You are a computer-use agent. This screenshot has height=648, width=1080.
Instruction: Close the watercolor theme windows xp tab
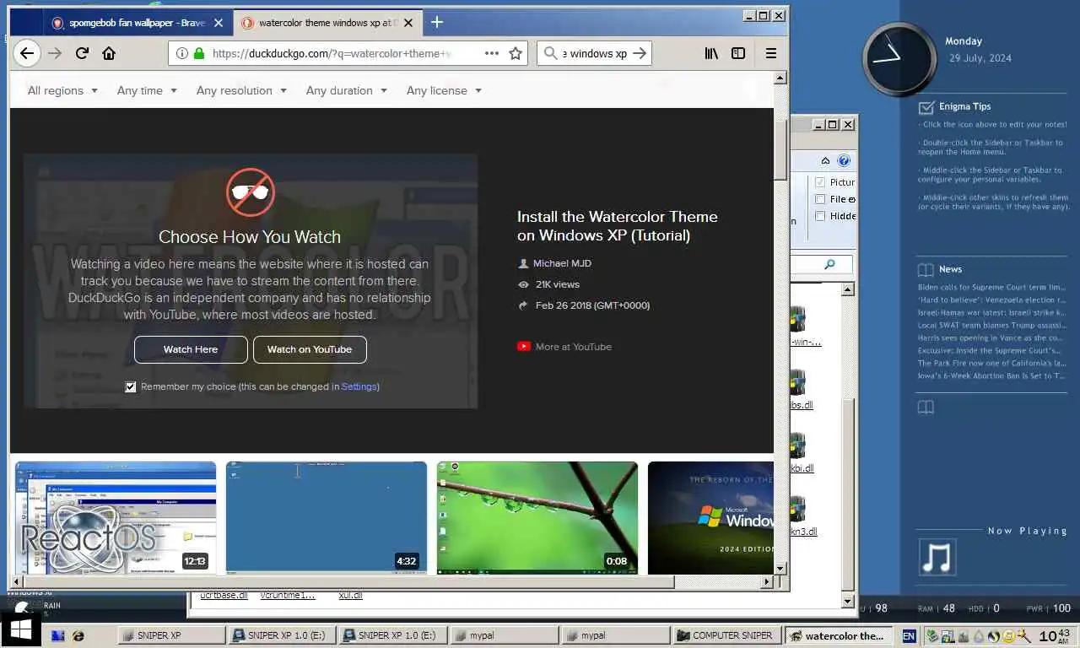409,23
